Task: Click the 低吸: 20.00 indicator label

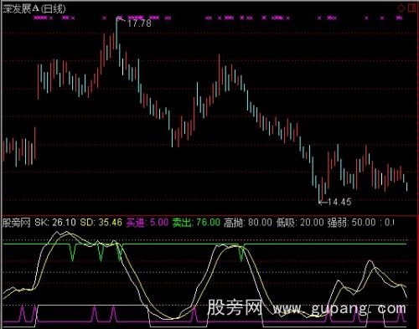Action: [300, 223]
